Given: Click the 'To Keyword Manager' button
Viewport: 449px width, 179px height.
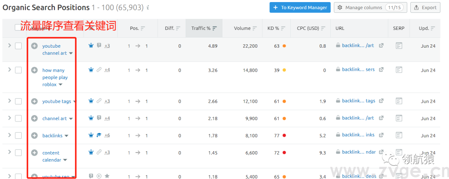Looking at the screenshot, I should (300, 7).
